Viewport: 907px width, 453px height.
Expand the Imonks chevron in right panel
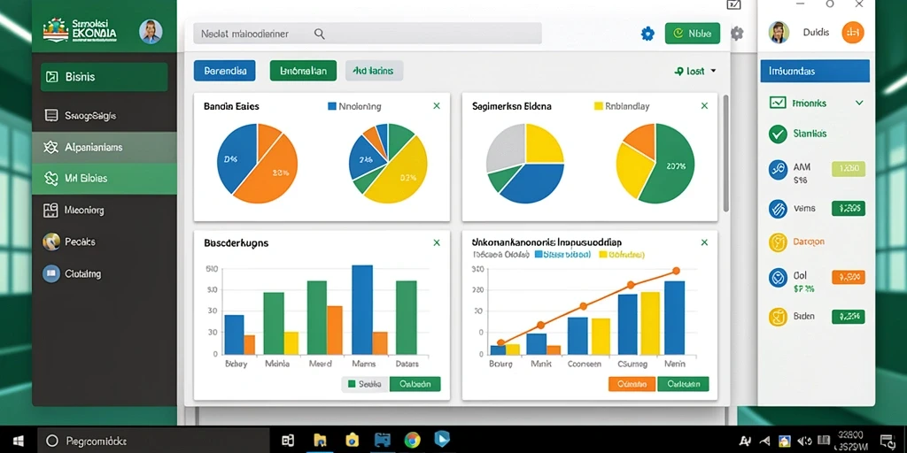859,103
